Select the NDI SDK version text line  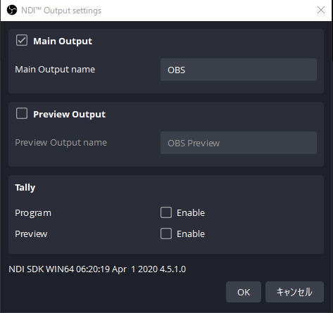[97, 269]
